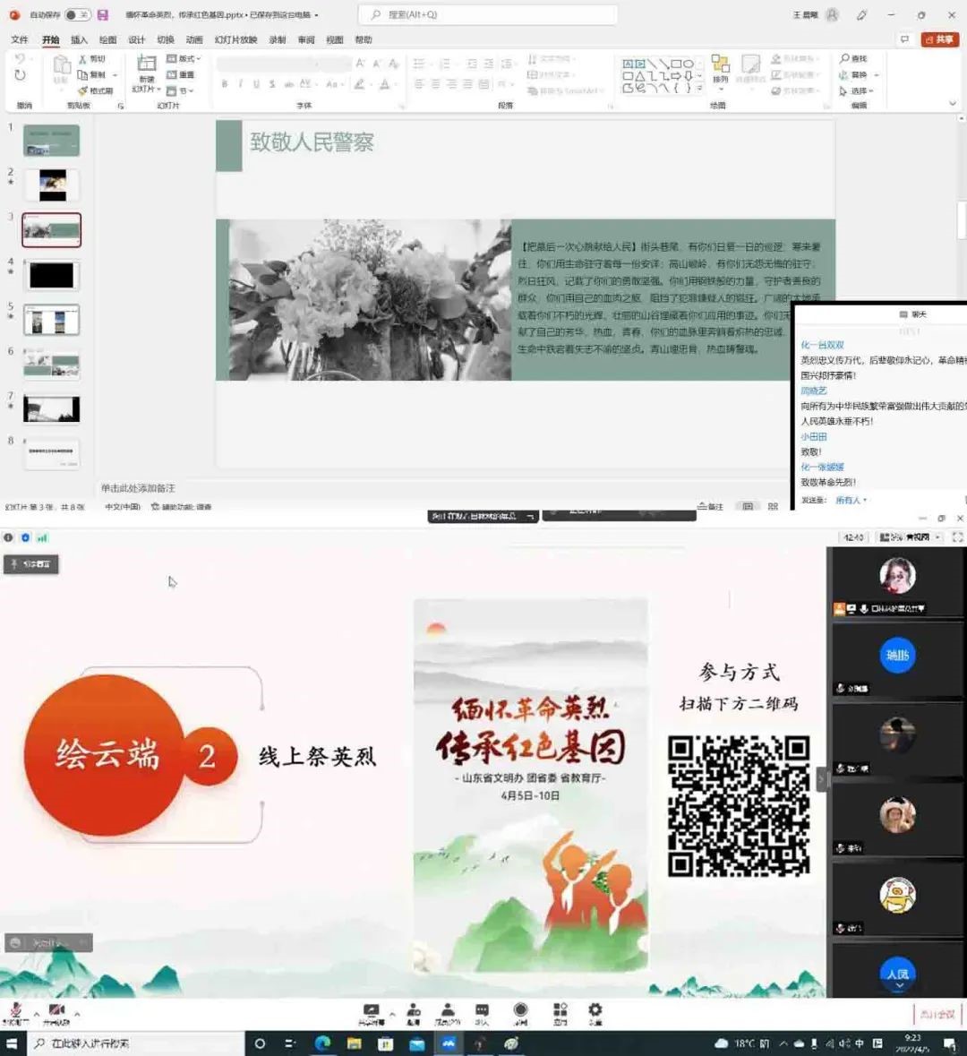The width and height of the screenshot is (967, 1056).
Task: Open the chat icon in meeting toolbar
Action: pyautogui.click(x=482, y=1013)
